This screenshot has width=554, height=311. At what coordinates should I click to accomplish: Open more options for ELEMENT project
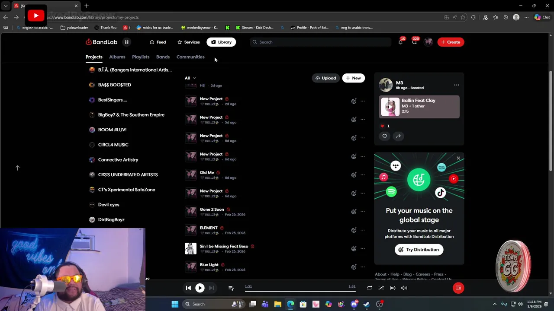363,230
